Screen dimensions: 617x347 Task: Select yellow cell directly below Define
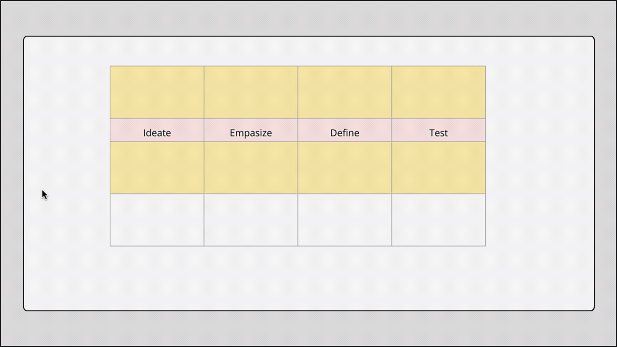pos(345,168)
